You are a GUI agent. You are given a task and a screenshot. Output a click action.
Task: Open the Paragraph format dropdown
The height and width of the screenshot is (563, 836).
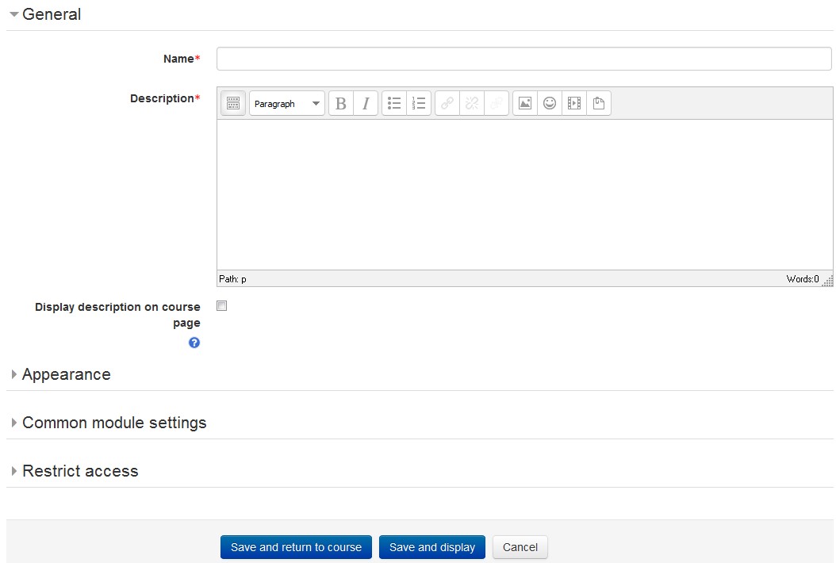(x=287, y=103)
